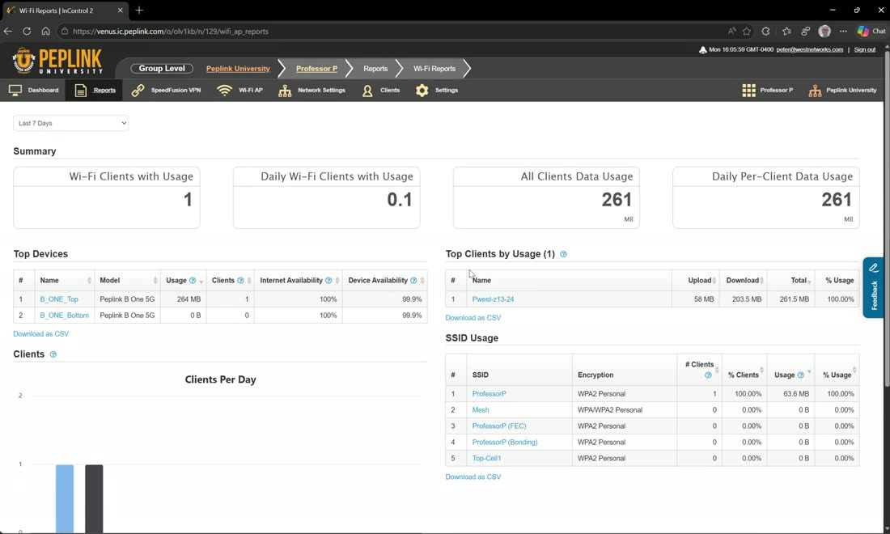
Task: Click the 261.5 MB total cell
Action: tap(790, 299)
